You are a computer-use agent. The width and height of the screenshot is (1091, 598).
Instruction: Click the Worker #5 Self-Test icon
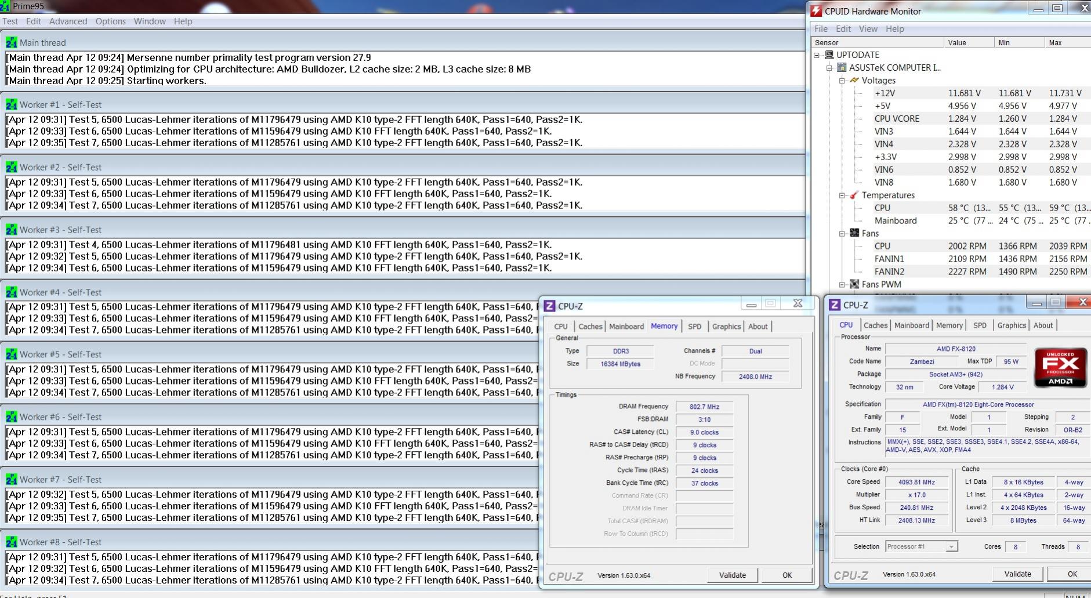[x=11, y=354]
